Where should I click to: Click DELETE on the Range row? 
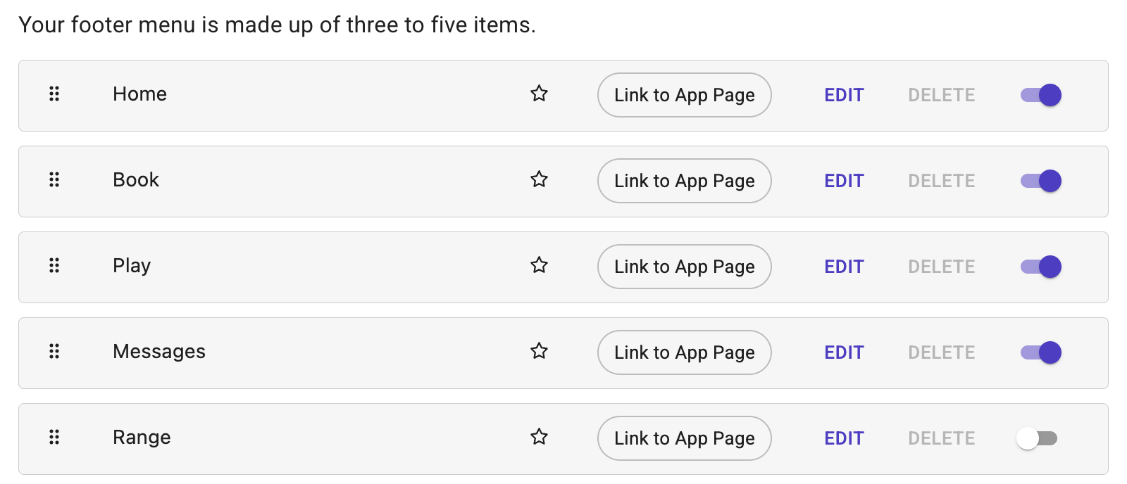pyautogui.click(x=942, y=438)
